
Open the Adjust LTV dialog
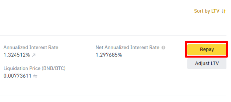click(207, 63)
